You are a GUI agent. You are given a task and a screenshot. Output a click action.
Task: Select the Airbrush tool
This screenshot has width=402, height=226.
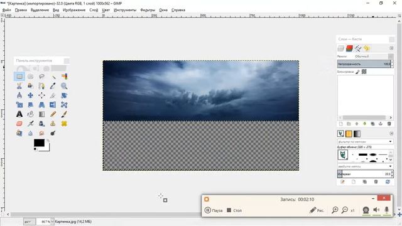(31, 124)
